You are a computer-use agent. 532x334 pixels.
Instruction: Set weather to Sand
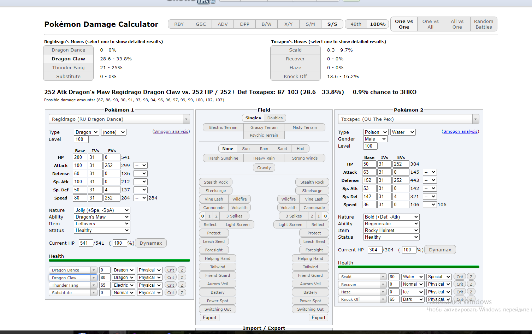282,149
